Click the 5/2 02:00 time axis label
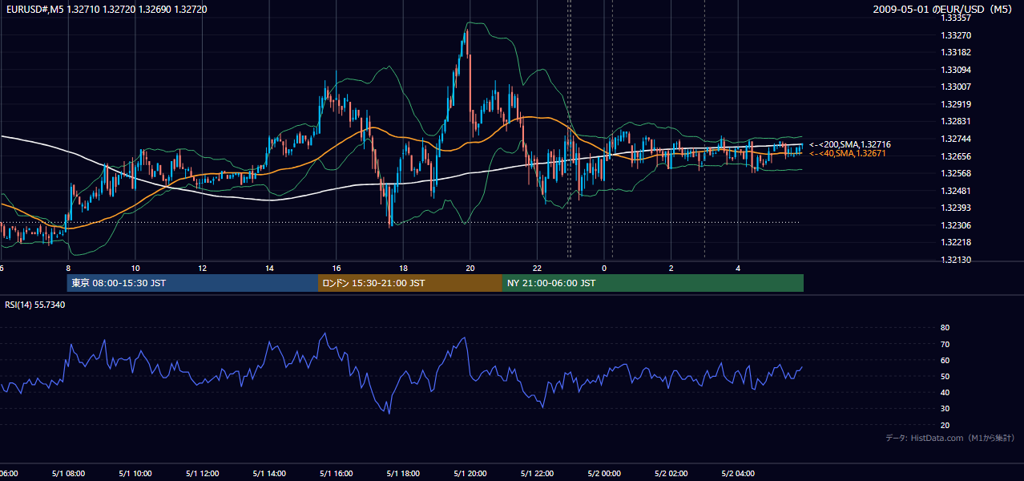This screenshot has width=1024, height=481. pos(671,474)
